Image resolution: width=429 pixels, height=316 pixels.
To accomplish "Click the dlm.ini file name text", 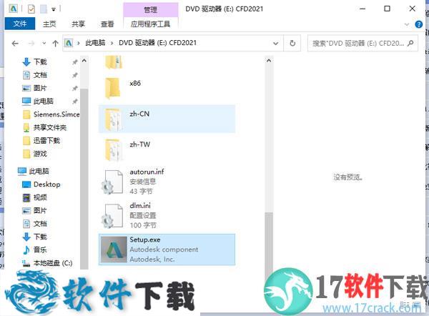I will click(x=140, y=205).
